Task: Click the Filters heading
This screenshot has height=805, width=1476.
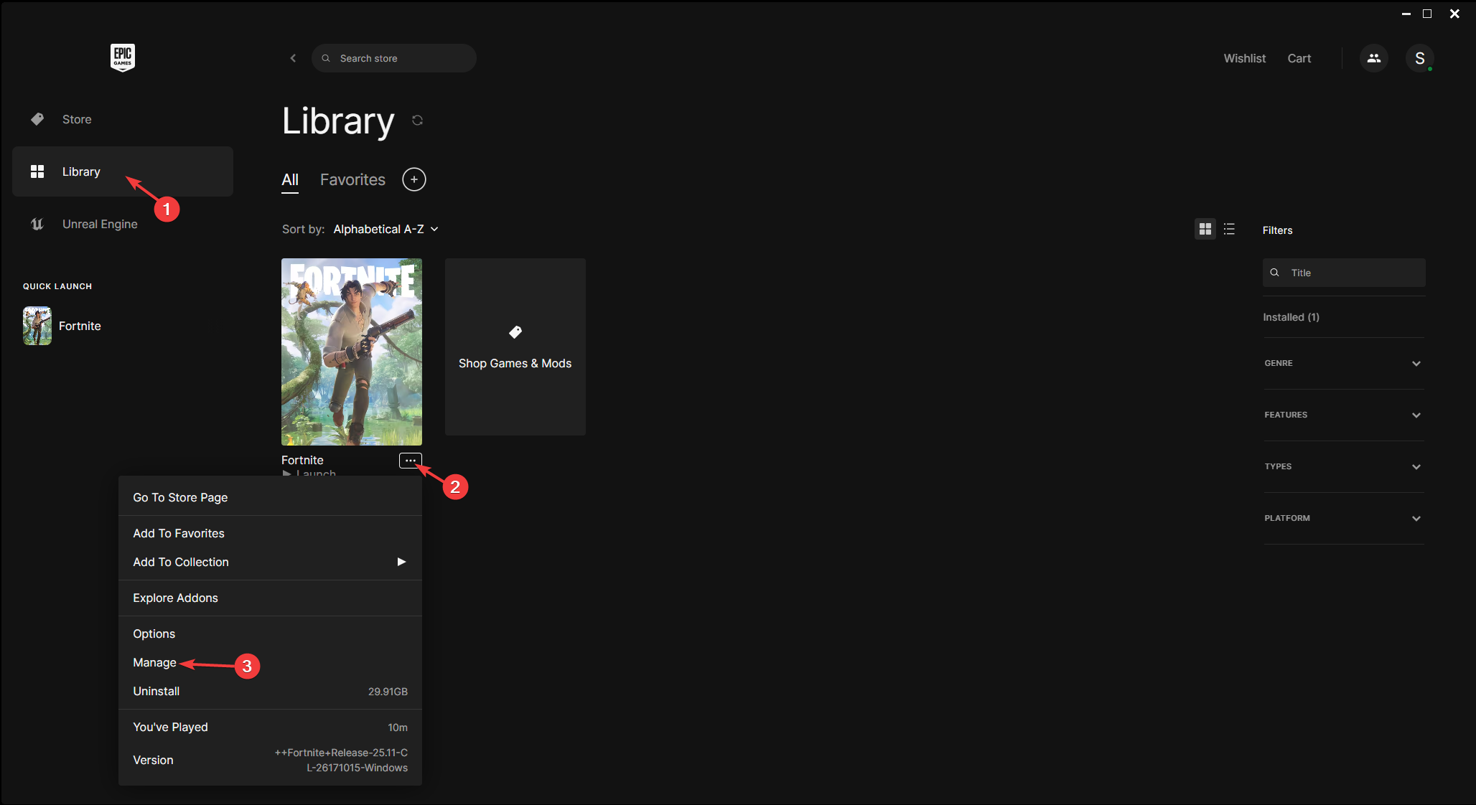Action: 1277,230
